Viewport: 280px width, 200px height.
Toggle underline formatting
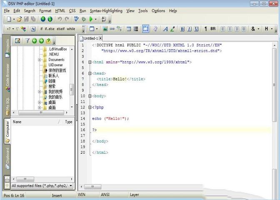click(196, 29)
